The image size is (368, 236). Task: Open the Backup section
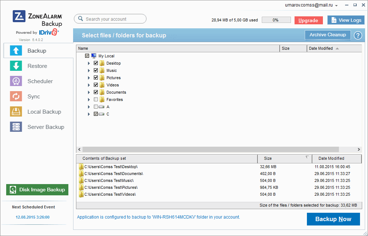pyautogui.click(x=39, y=50)
